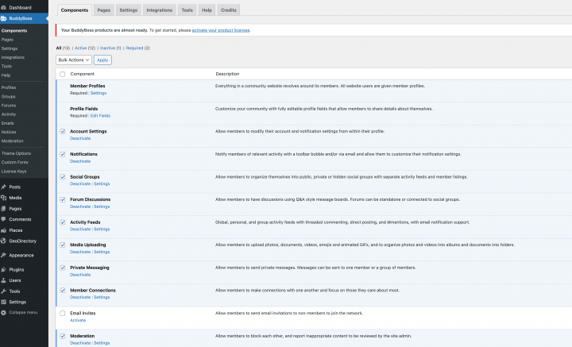Open the Bulk Actions dropdown

coord(73,60)
